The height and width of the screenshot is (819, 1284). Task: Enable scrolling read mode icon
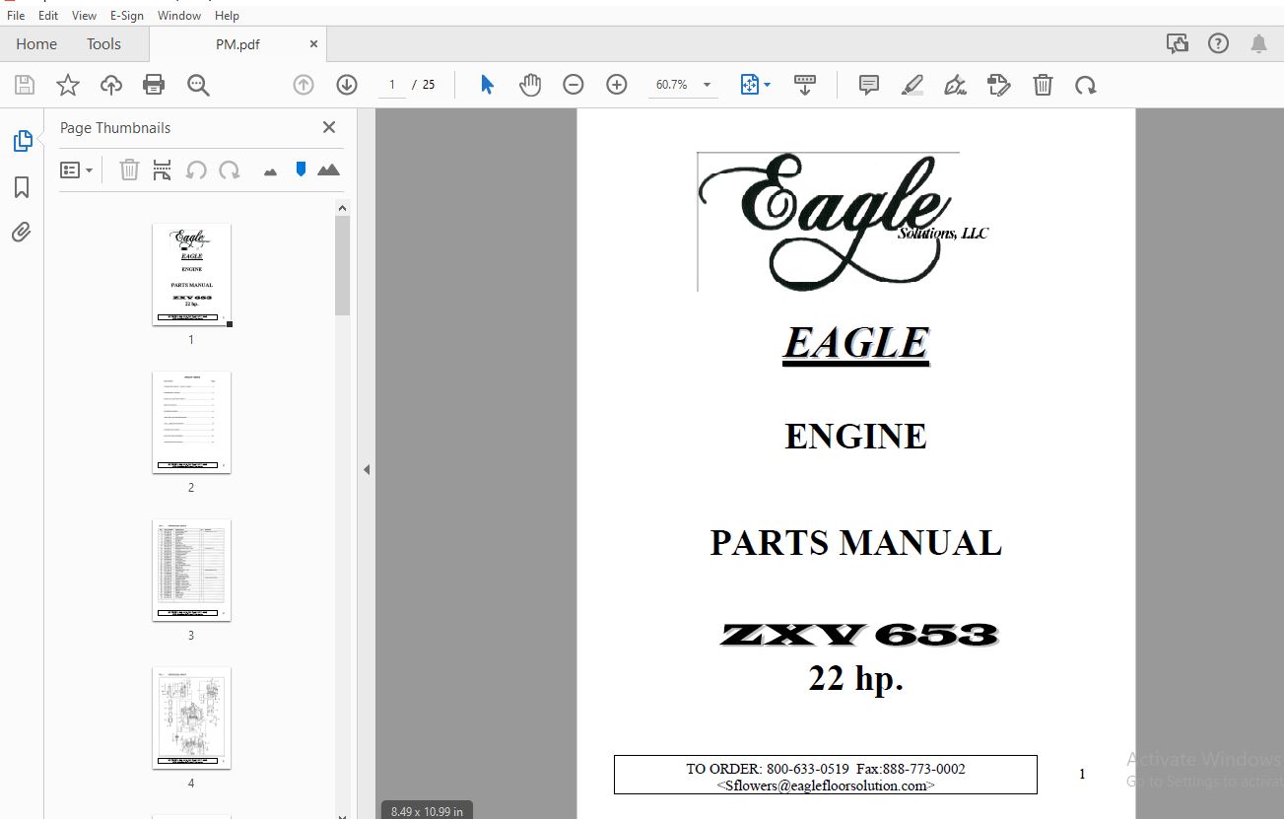pos(804,85)
